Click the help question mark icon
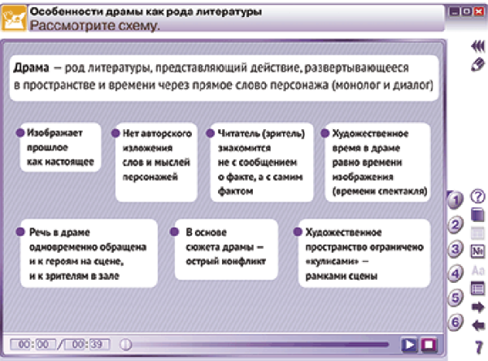 click(478, 196)
